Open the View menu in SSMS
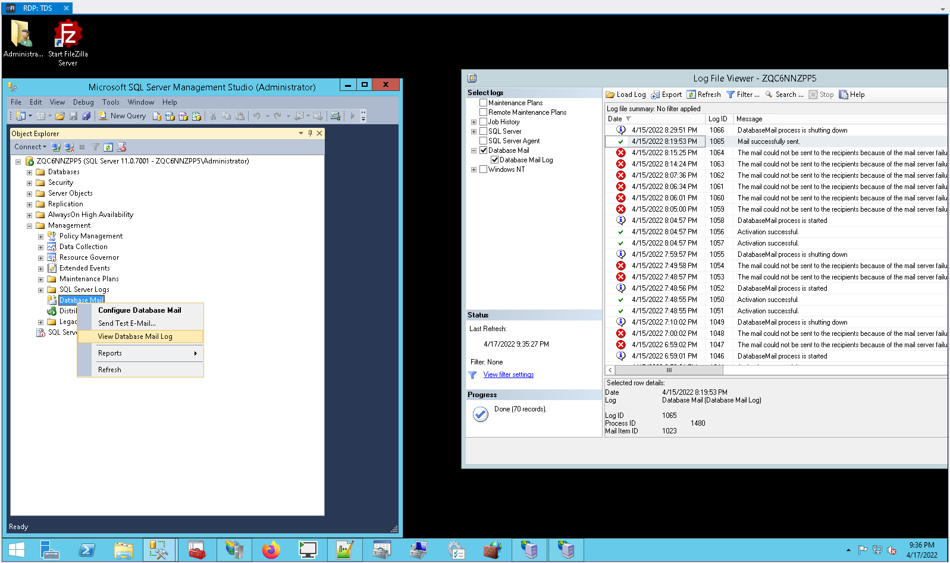Screen dimensions: 950x563 (57, 102)
